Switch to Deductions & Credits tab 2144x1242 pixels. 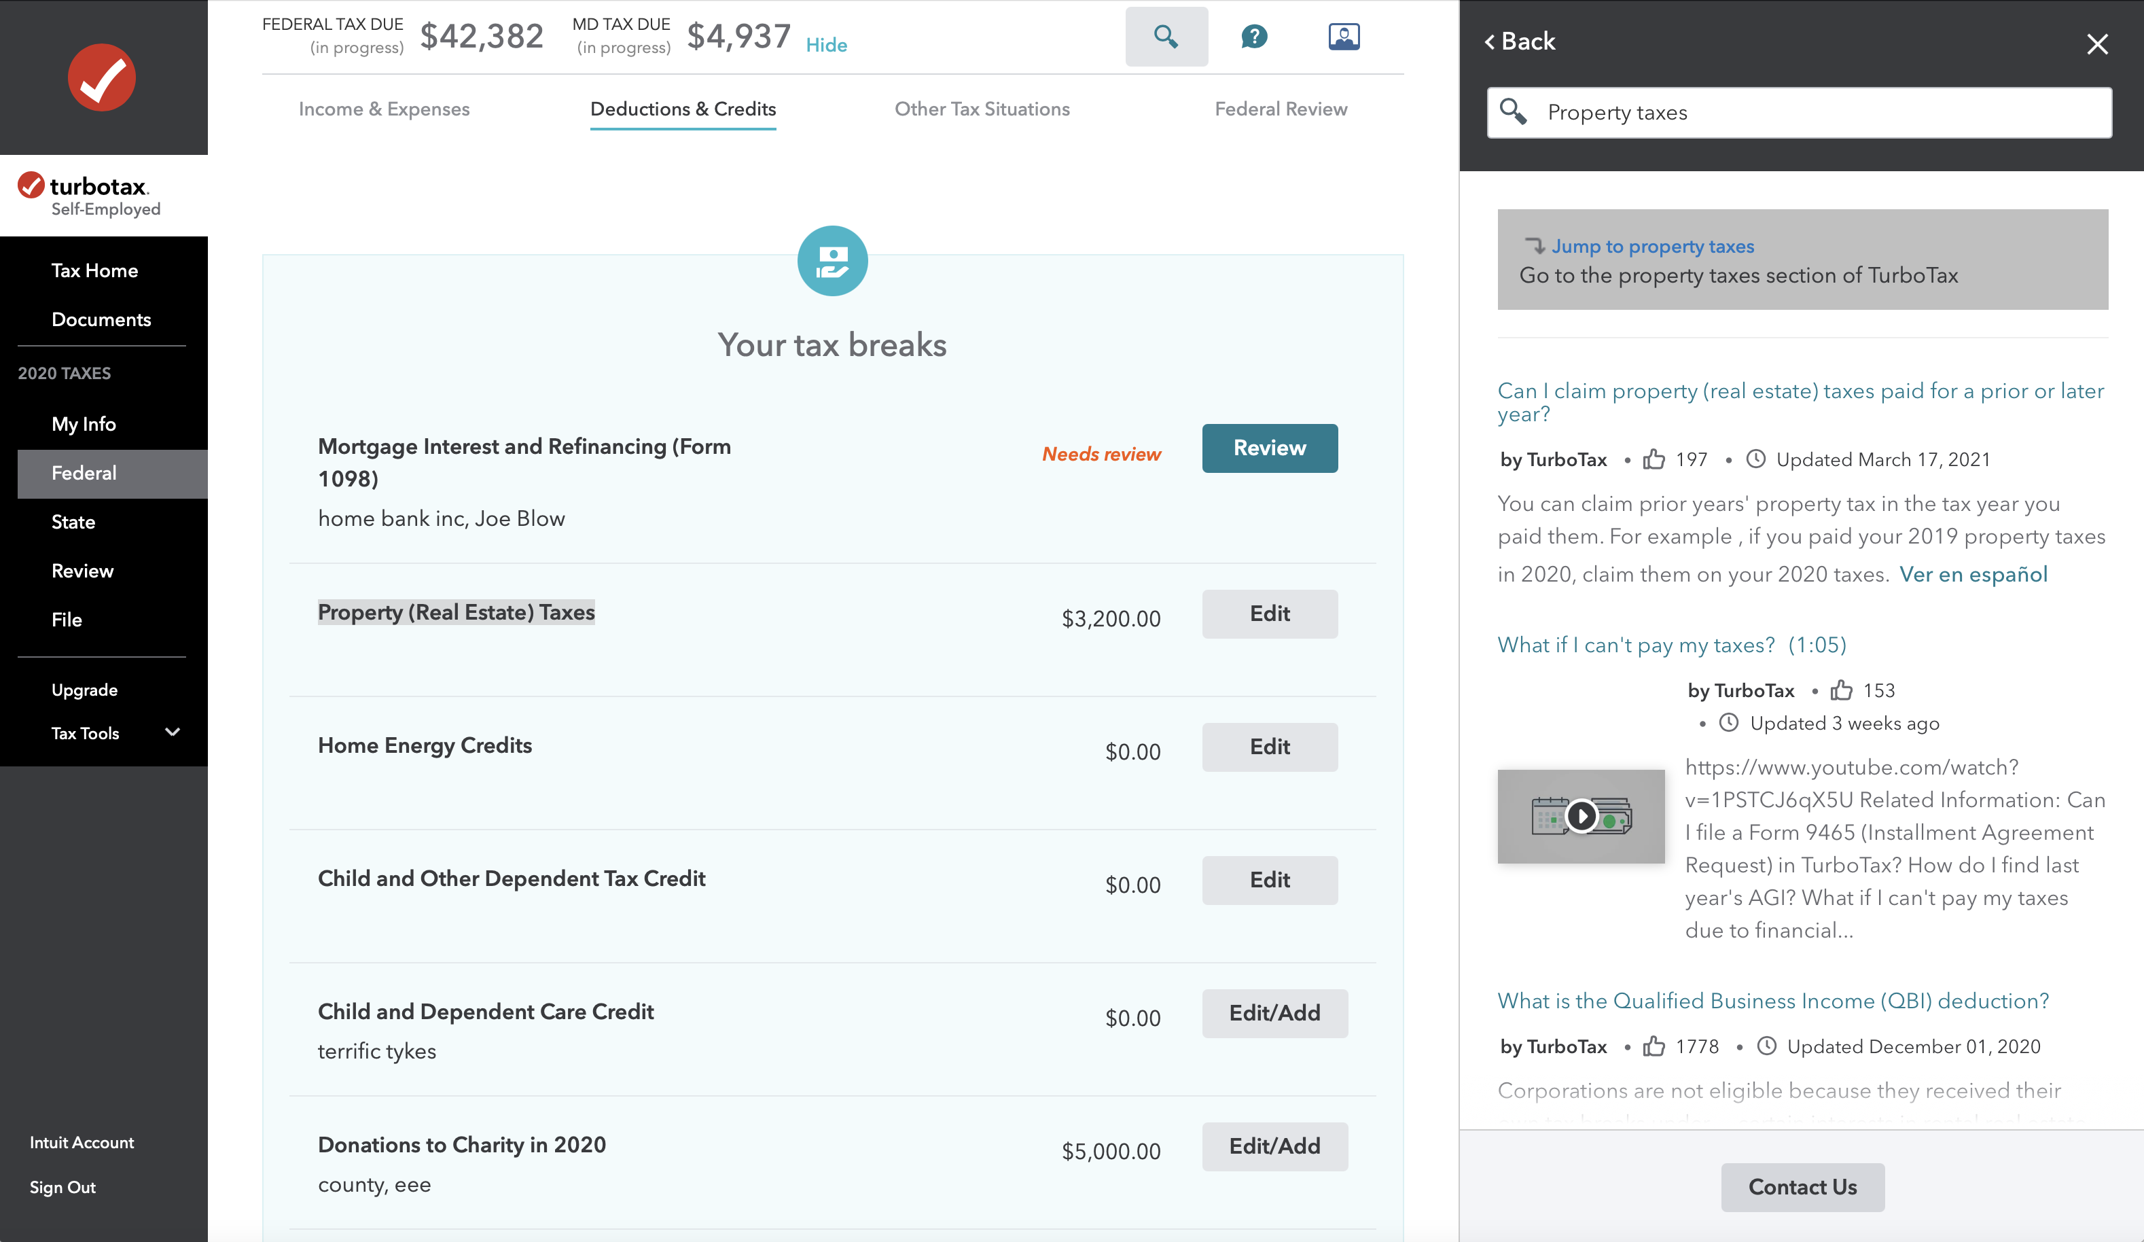(682, 109)
